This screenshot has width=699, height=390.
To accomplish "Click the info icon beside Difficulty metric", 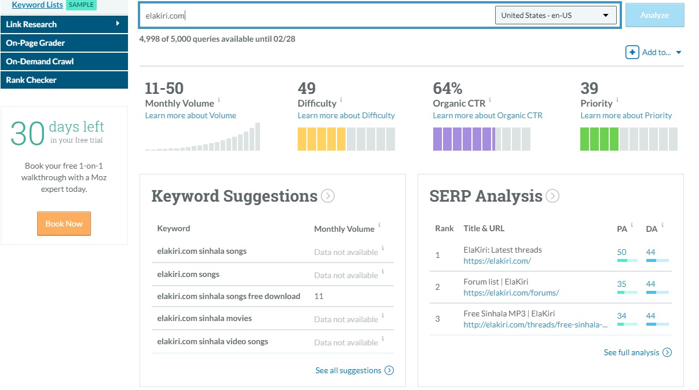I will click(x=341, y=100).
